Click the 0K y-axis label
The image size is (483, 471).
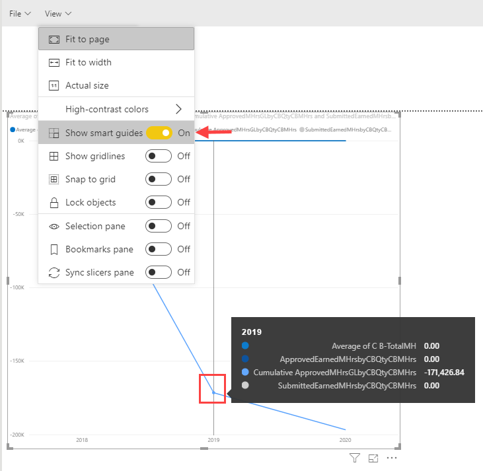[21, 141]
